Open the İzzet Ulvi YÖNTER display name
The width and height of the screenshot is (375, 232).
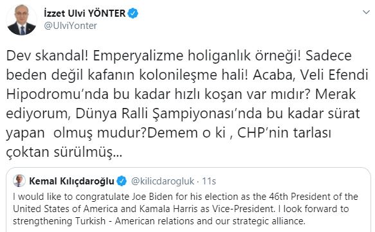(x=85, y=13)
